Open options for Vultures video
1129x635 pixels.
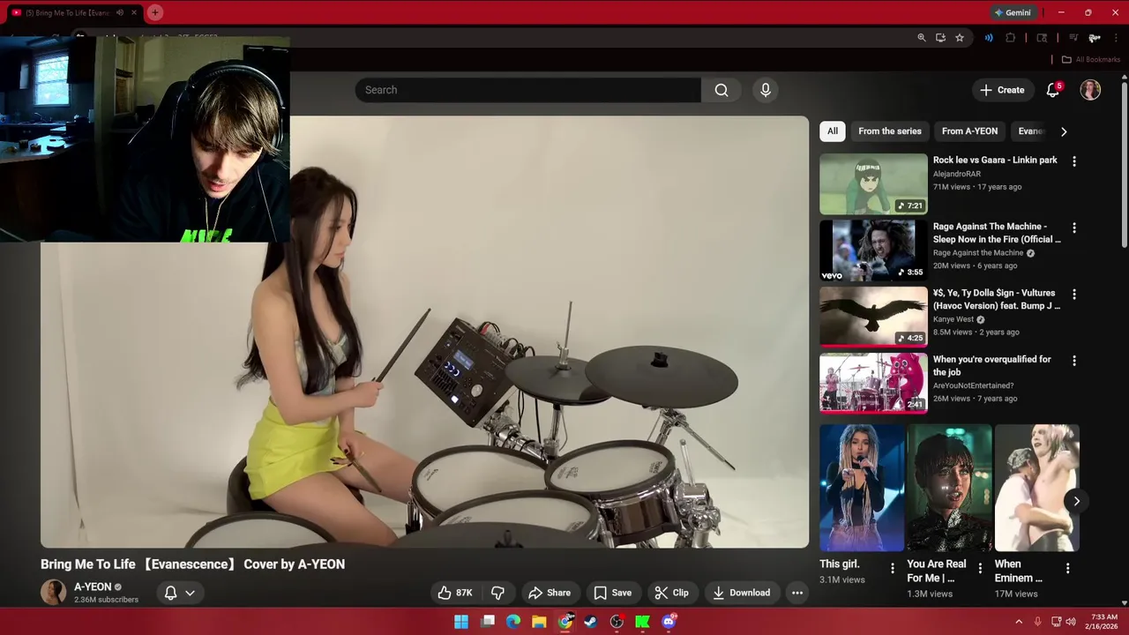[x=1073, y=294]
